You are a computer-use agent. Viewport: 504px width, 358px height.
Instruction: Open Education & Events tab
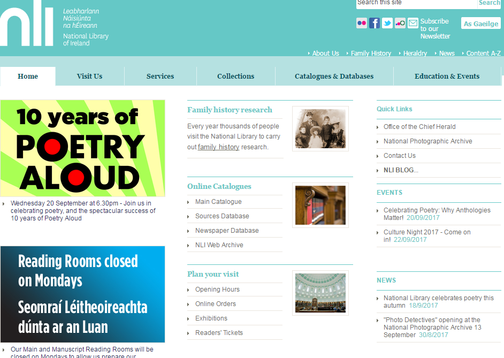click(447, 77)
